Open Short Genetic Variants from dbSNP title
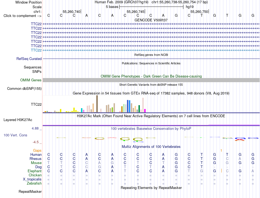Image resolution: width=260 pixels, height=198 pixels. click(x=151, y=85)
